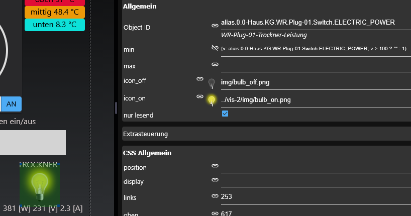
Task: Click the gray bulb_off preview image
Action: point(212,83)
